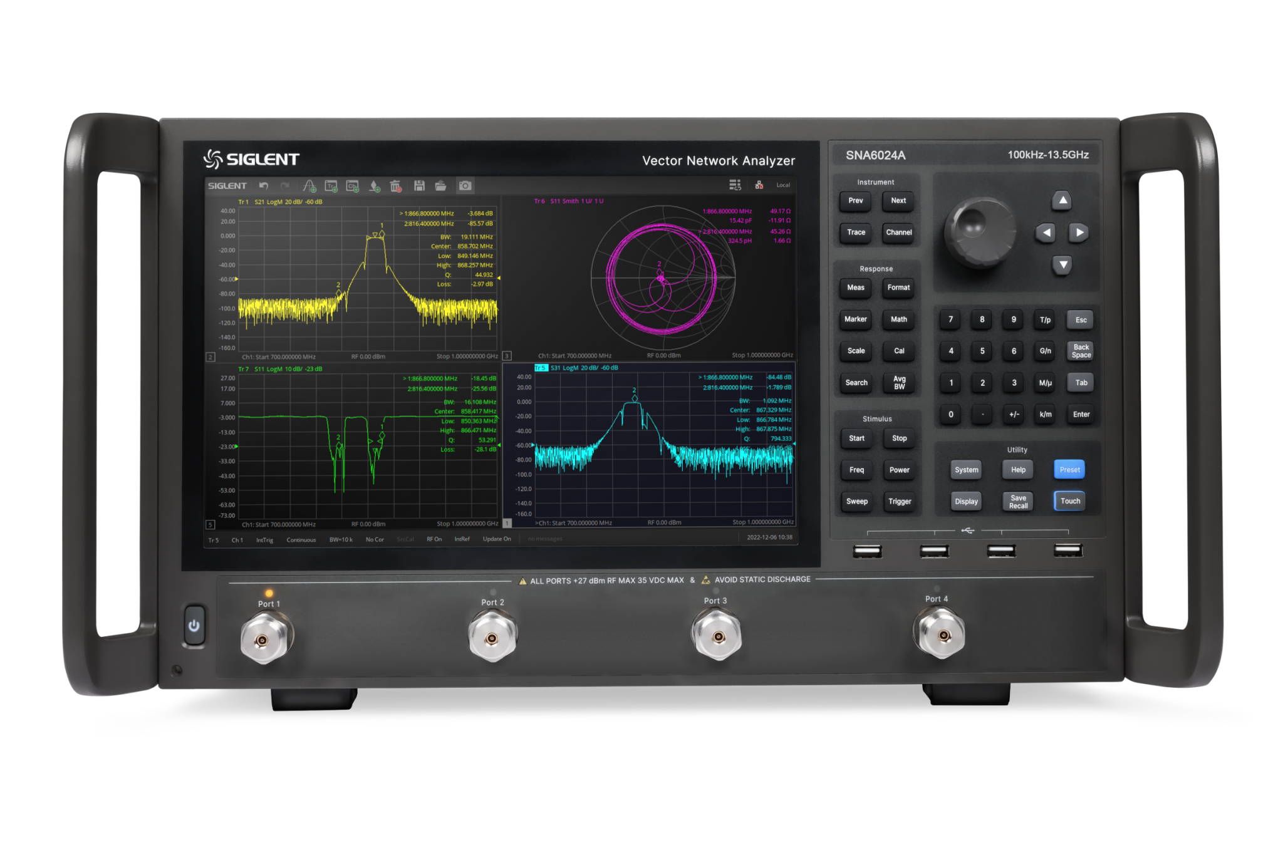Toggle the Touch button on panel

point(1069,501)
